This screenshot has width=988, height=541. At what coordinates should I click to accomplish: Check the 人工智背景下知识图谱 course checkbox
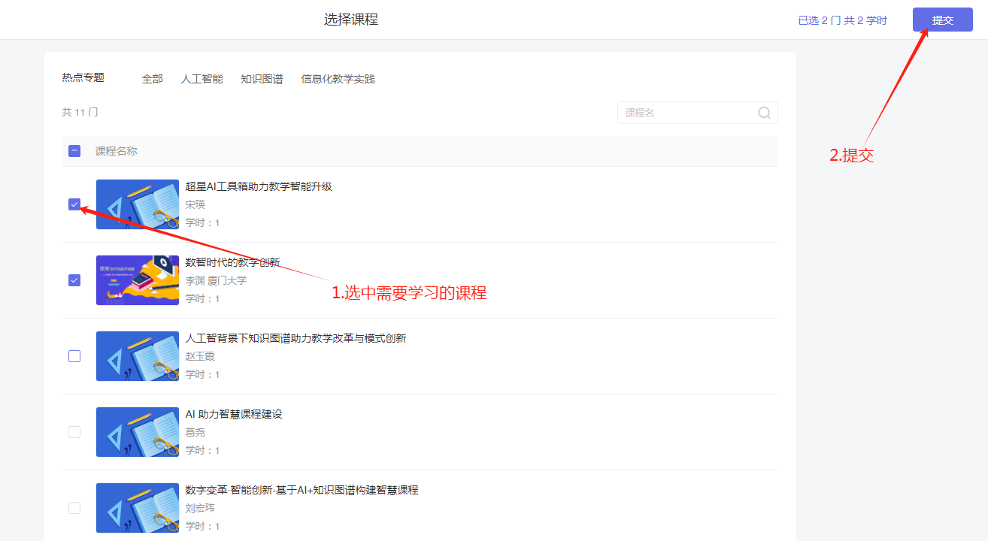pos(74,356)
